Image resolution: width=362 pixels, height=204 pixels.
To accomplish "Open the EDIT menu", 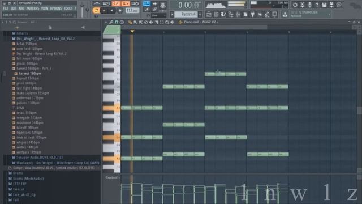I will [x=14, y=8].
